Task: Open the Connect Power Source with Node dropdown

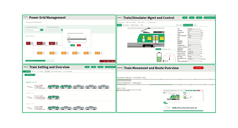Action: click(54, 30)
